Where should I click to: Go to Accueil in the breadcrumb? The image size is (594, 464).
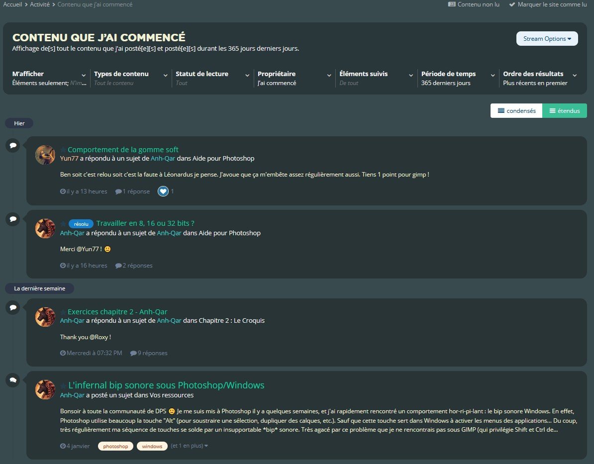(12, 4)
